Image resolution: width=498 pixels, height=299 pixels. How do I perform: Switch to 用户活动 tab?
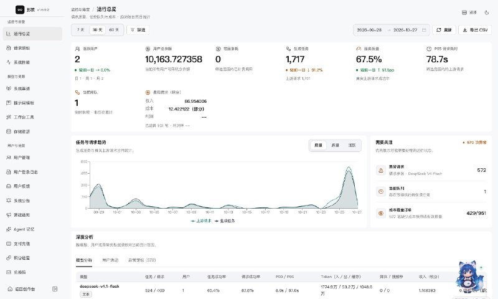110,260
